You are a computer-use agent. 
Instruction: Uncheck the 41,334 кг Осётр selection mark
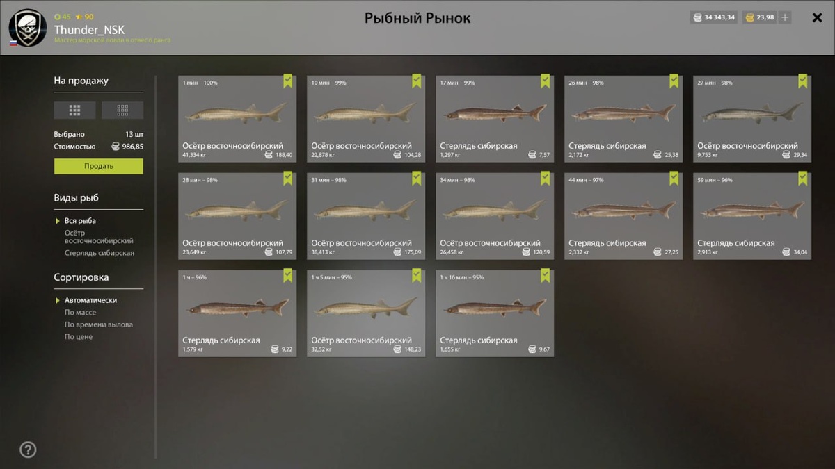(288, 81)
